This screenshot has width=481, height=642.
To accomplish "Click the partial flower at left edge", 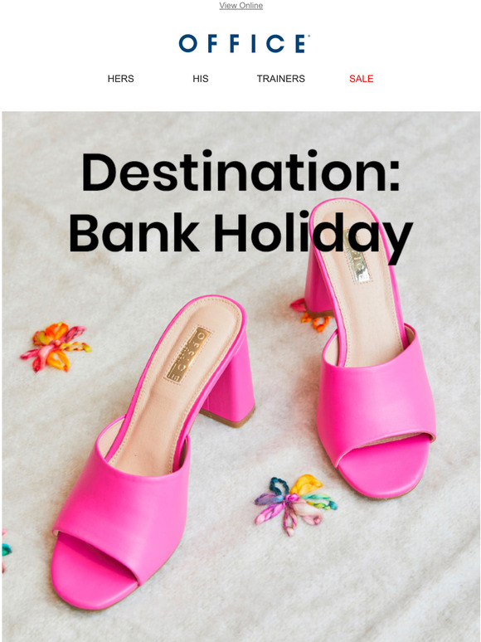I will (x=6, y=549).
